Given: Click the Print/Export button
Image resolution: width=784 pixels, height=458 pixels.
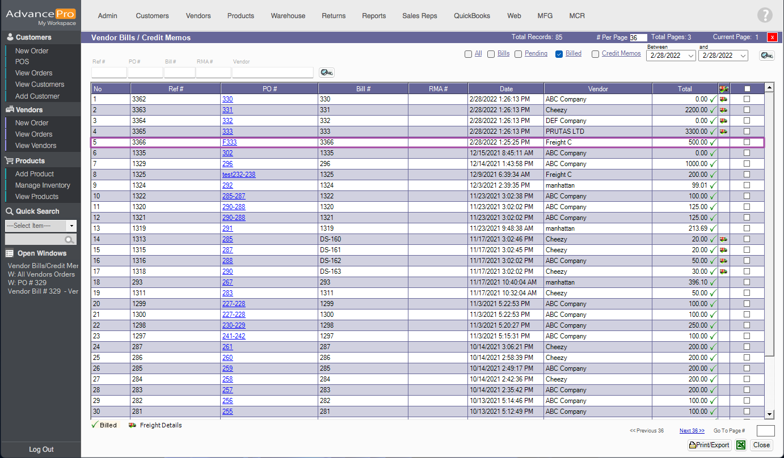Looking at the screenshot, I should click(x=709, y=445).
